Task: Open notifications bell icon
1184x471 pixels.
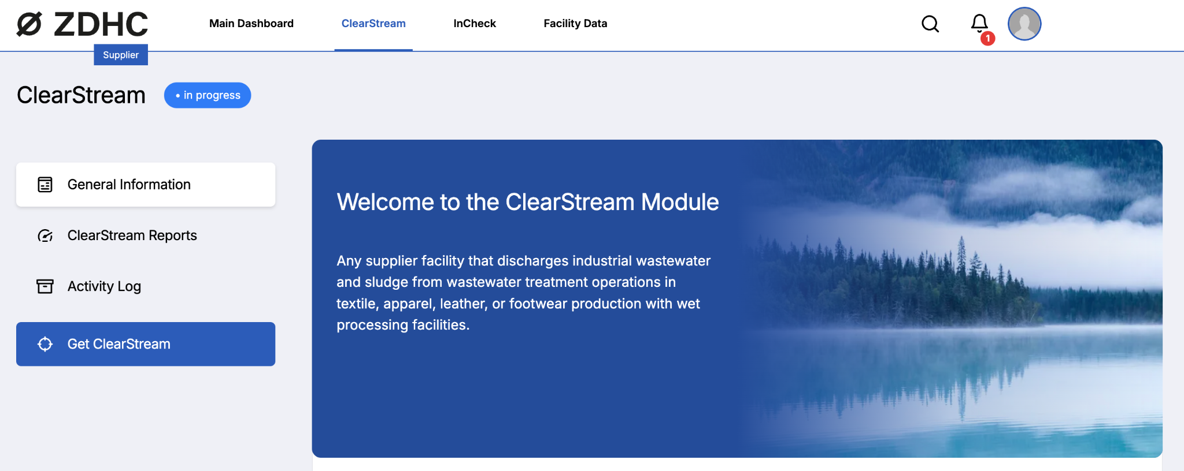Action: point(979,23)
